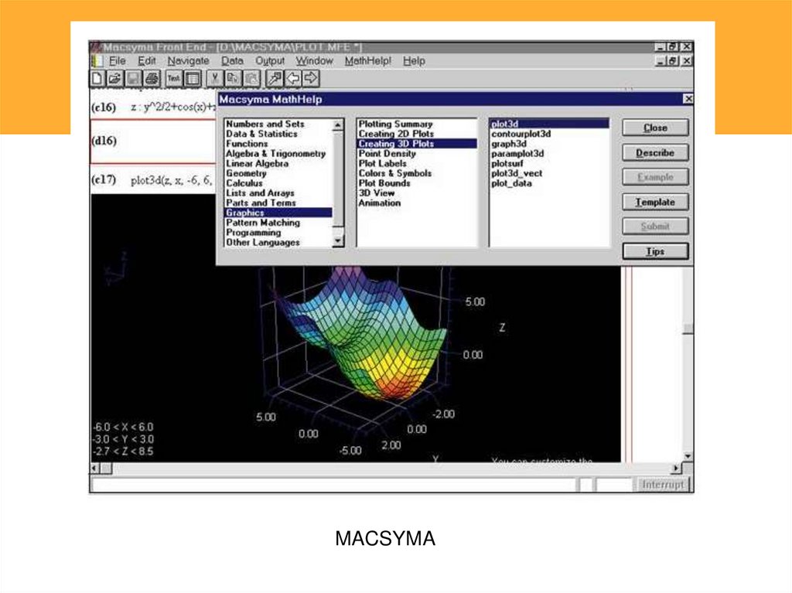This screenshot has height=593, width=792.
Task: Open the Navigate menu
Action: pos(188,60)
